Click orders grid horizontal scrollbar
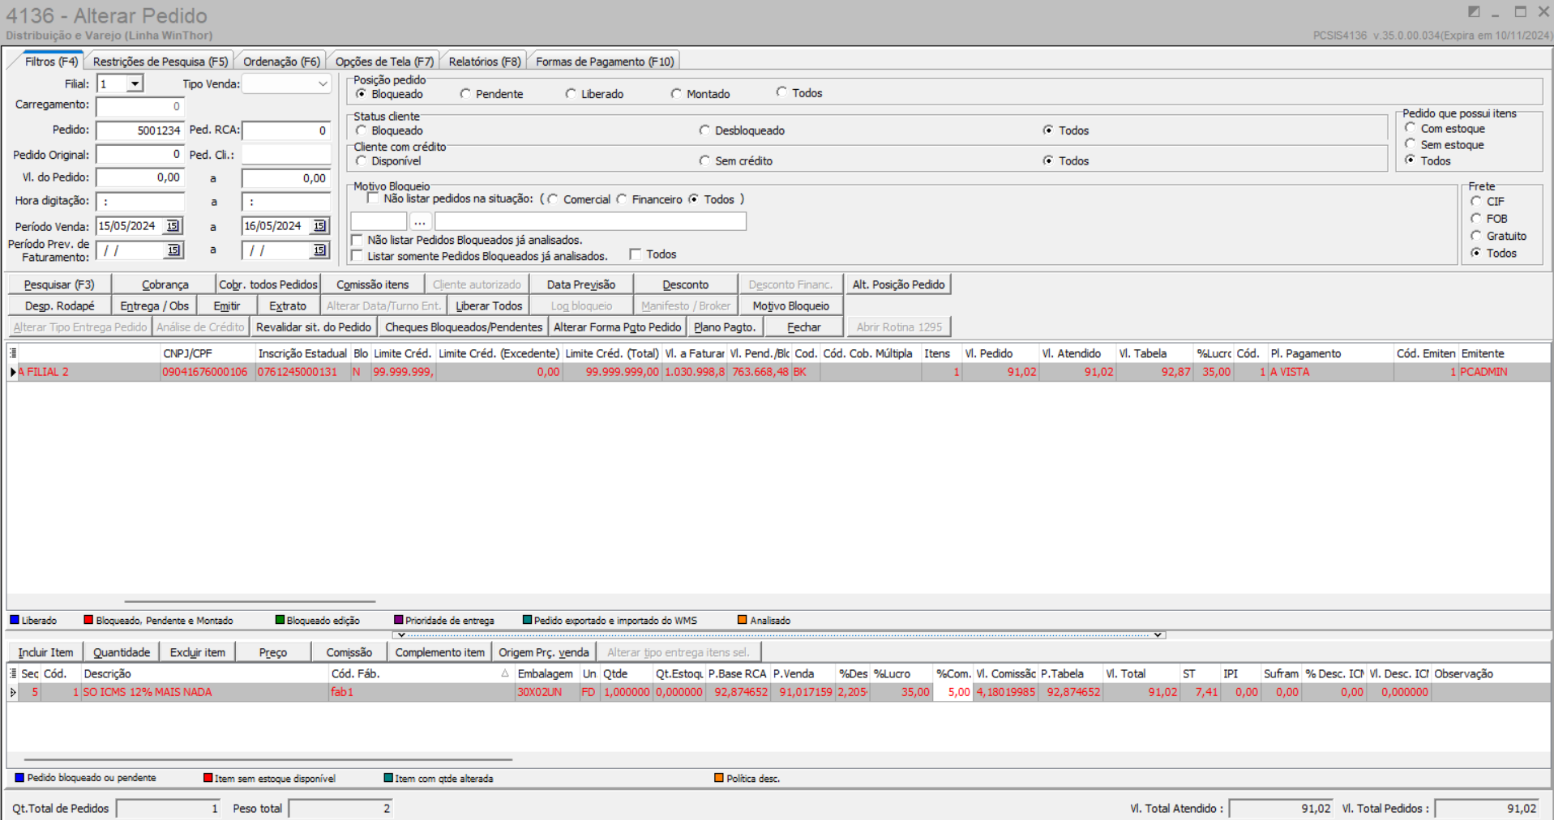This screenshot has height=820, width=1554. 250,601
